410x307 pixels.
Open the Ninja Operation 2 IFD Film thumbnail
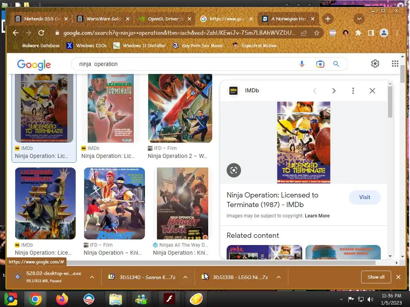coord(180,108)
